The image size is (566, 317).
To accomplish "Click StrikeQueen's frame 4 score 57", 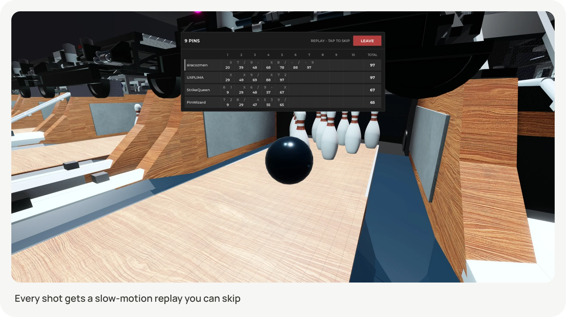I will coord(268,92).
